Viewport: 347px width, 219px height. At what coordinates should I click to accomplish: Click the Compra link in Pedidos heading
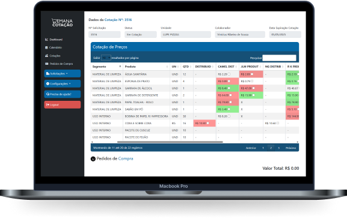[x=126, y=158]
